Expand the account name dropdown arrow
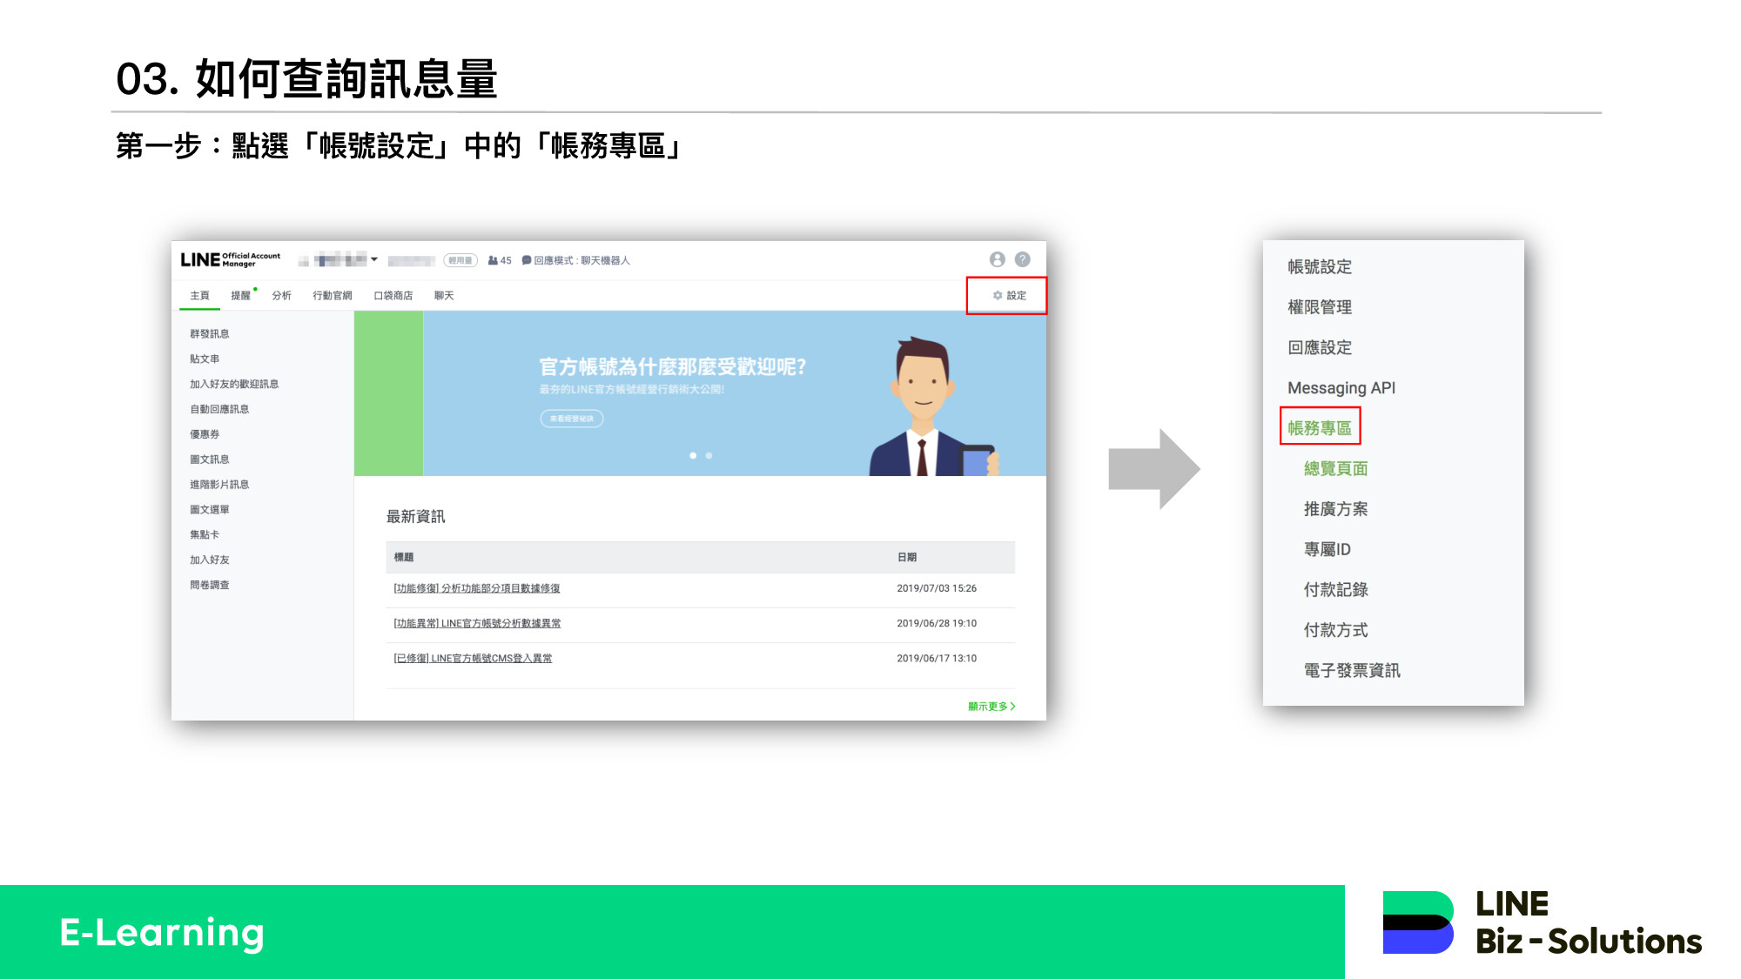 point(374,259)
